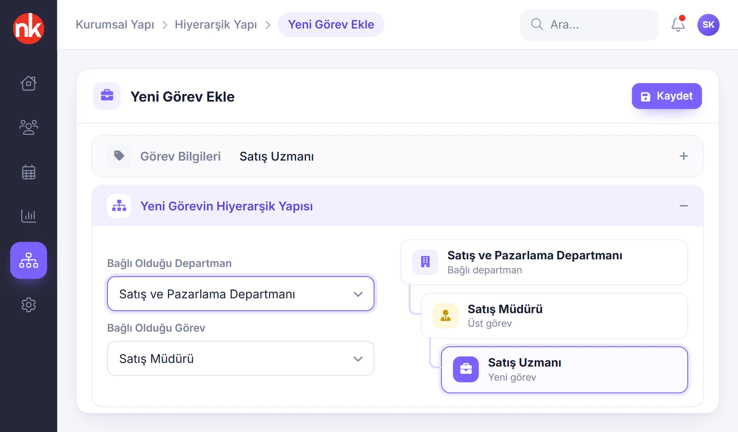Open the SK user avatar
Viewport: 738px width, 432px height.
tap(708, 24)
